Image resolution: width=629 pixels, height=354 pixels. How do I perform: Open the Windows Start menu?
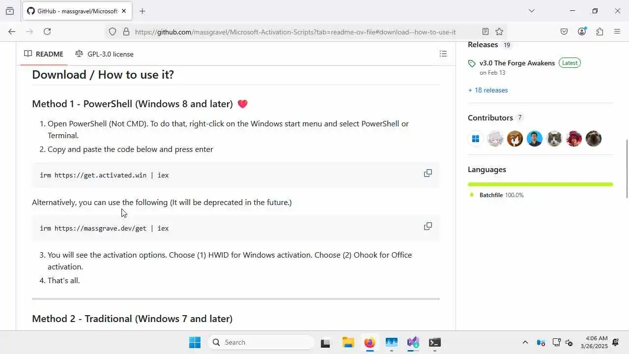pyautogui.click(x=195, y=342)
